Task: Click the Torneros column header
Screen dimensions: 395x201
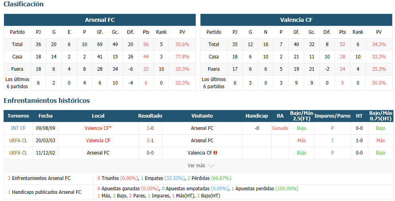Action: pos(18,116)
